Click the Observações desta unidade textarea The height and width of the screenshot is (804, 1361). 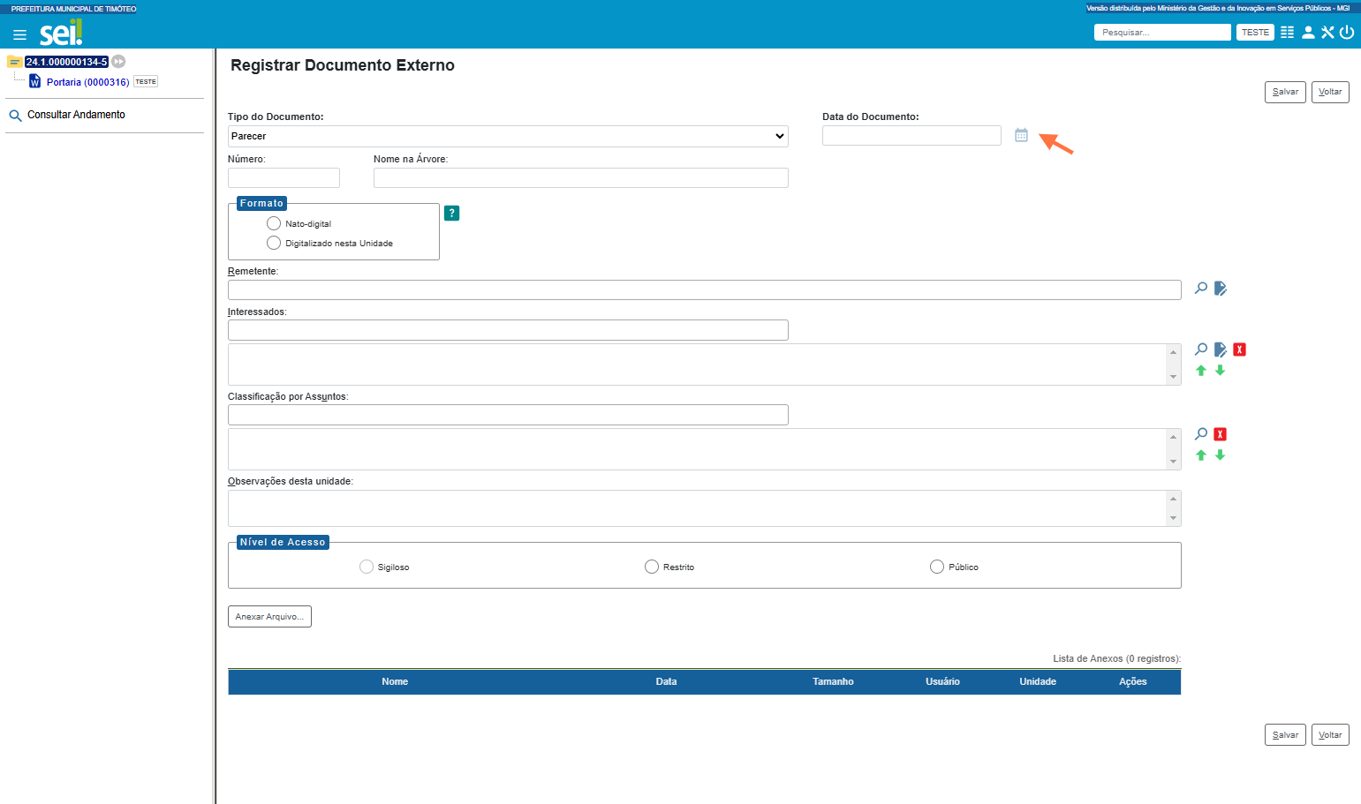(704, 508)
